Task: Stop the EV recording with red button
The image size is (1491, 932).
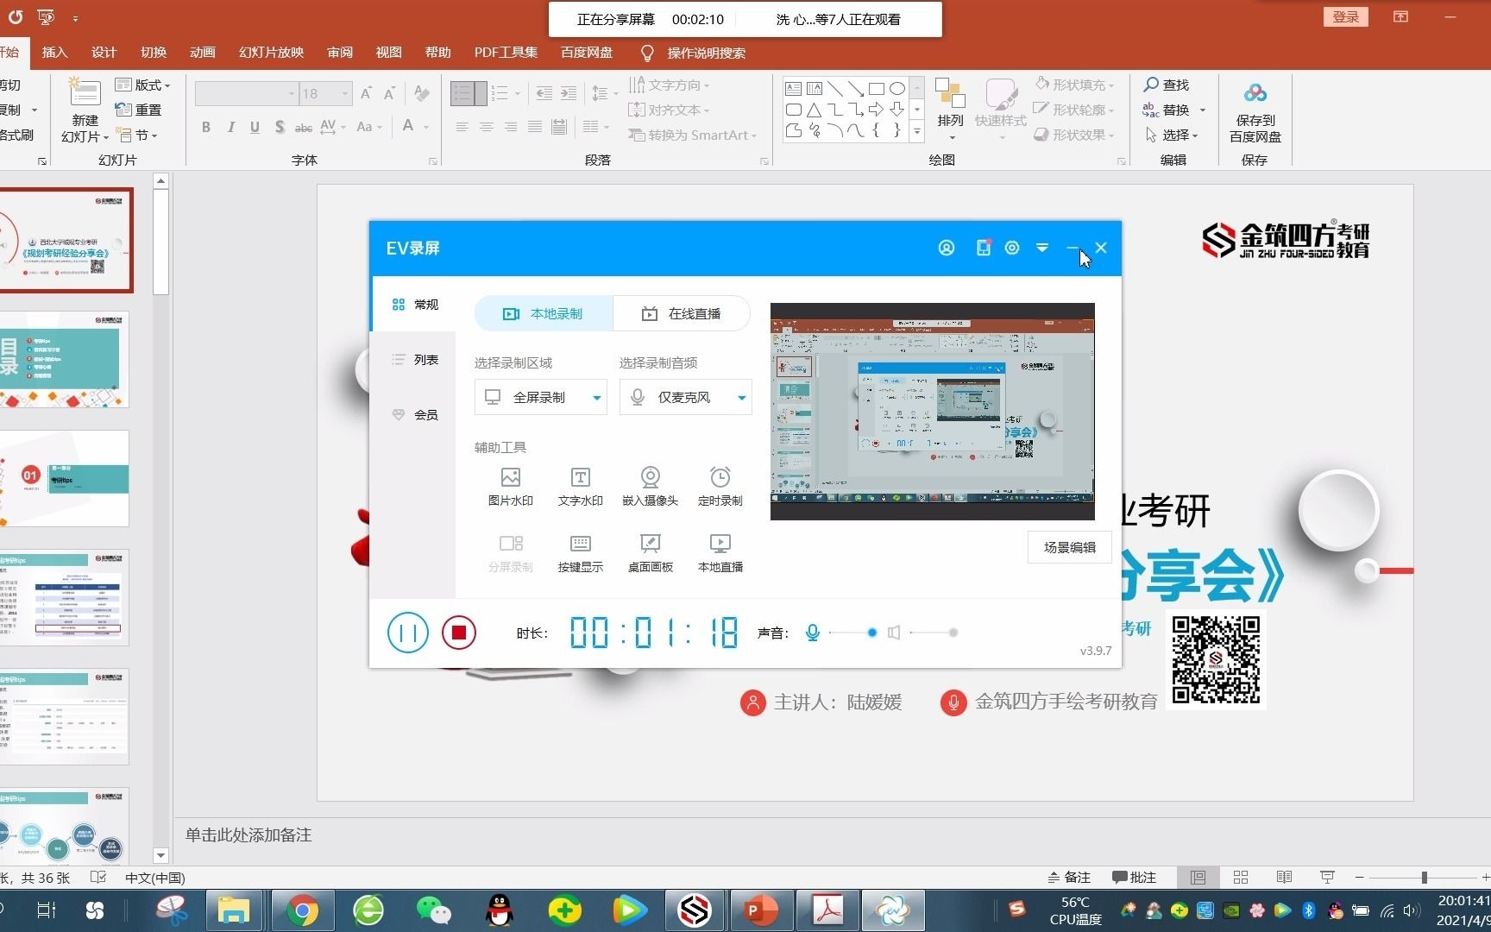Action: tap(459, 633)
